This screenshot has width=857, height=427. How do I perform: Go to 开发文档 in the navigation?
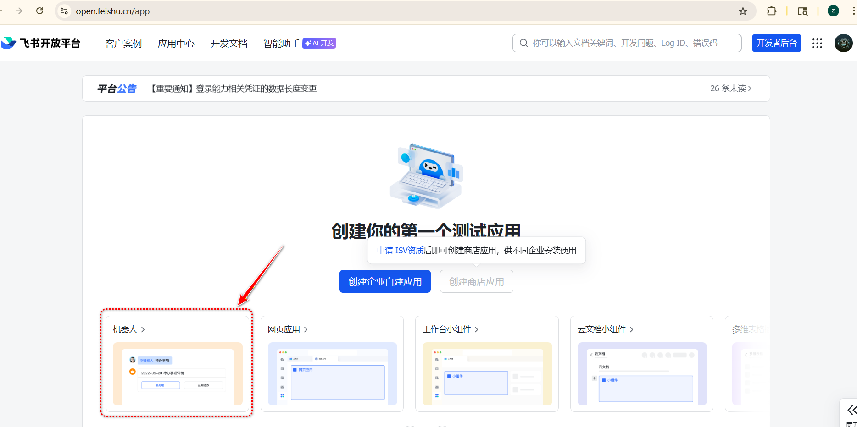(x=229, y=44)
